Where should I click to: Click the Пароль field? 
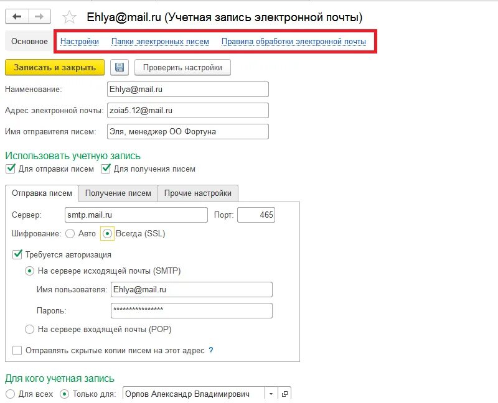pos(192,310)
